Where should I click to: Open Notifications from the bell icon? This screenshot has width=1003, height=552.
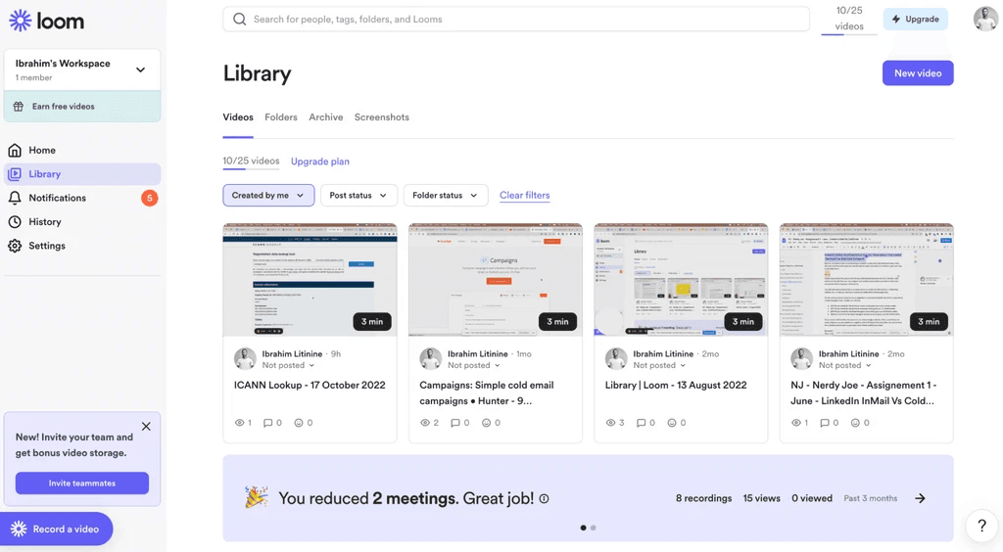click(x=15, y=198)
